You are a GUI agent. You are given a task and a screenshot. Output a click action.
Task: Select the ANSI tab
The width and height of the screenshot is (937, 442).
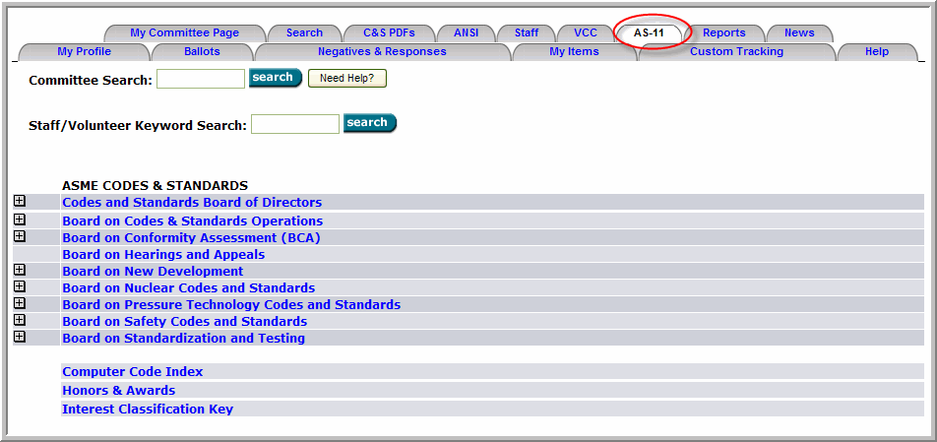467,33
